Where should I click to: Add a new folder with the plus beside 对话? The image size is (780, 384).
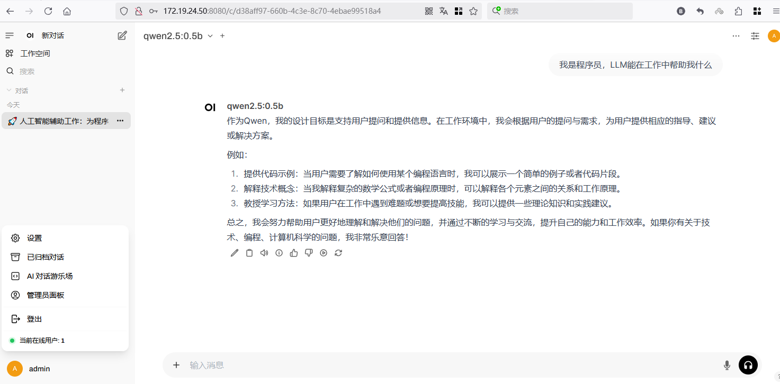click(122, 90)
